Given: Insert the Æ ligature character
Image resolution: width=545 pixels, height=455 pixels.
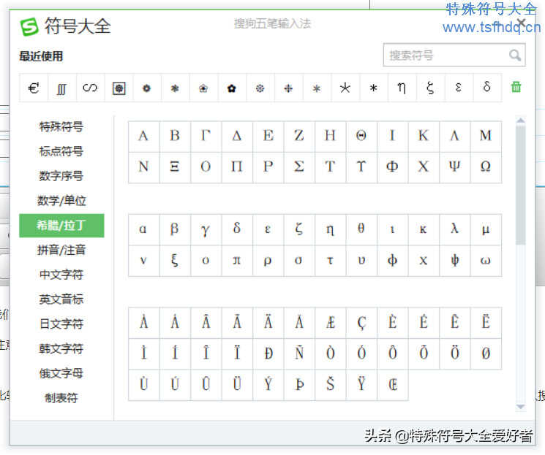Looking at the screenshot, I should (330, 323).
